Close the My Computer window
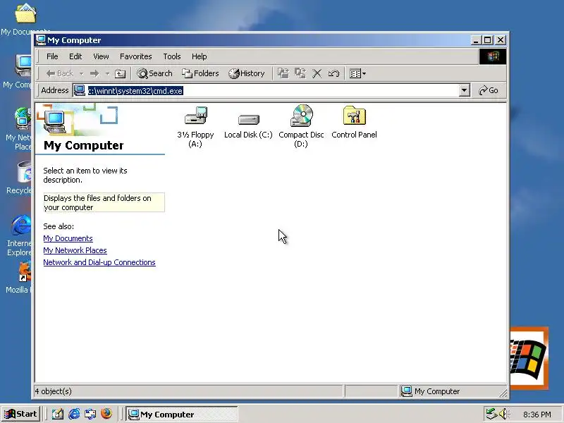 click(501, 40)
